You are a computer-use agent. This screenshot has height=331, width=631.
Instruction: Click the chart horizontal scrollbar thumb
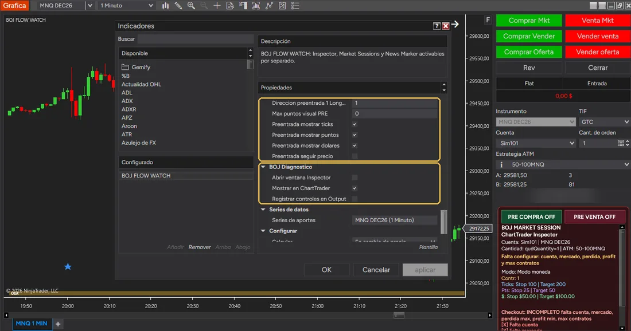(x=399, y=316)
